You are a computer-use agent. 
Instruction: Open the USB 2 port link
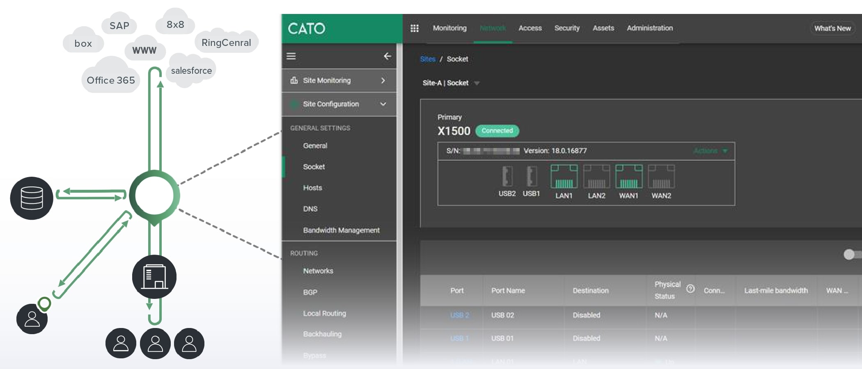pos(459,315)
